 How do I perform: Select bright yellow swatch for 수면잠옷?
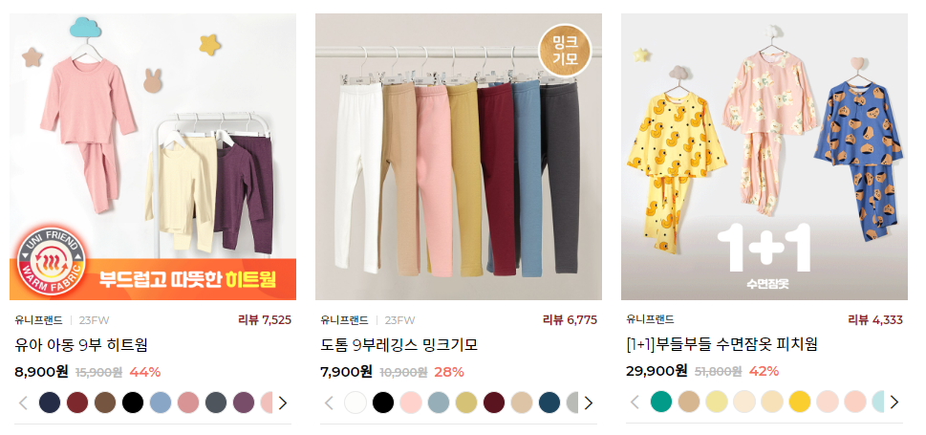(x=800, y=402)
